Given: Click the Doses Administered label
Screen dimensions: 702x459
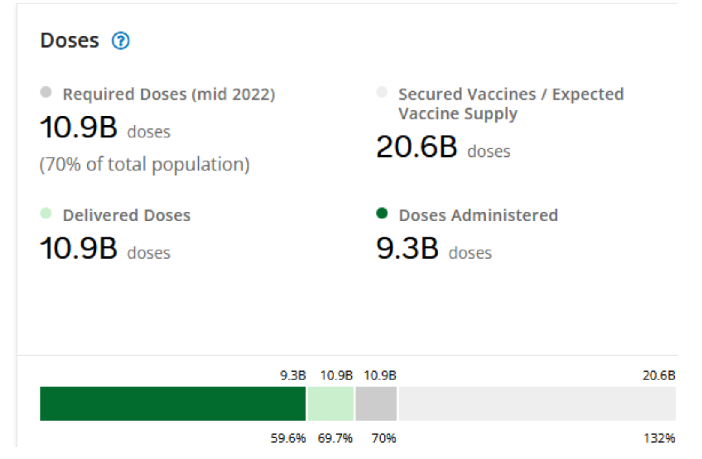Looking at the screenshot, I should click(x=478, y=215).
